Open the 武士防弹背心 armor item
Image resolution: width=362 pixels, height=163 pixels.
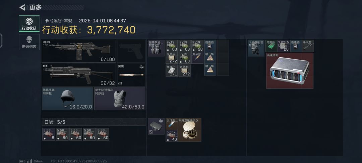(120, 99)
